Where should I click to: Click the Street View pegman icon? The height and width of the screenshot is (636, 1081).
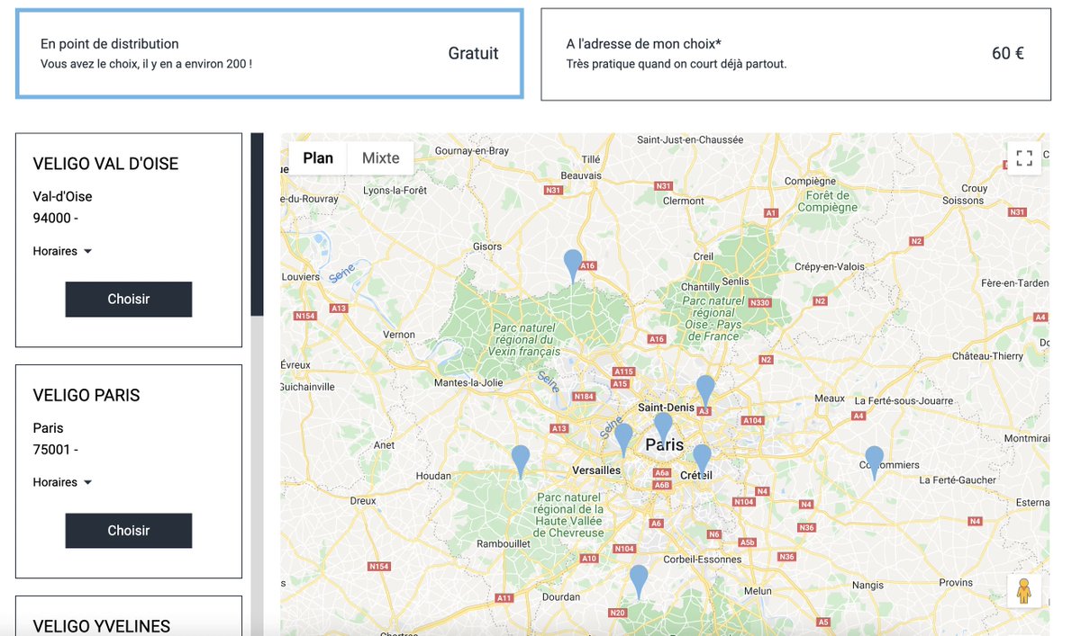coord(1023,591)
